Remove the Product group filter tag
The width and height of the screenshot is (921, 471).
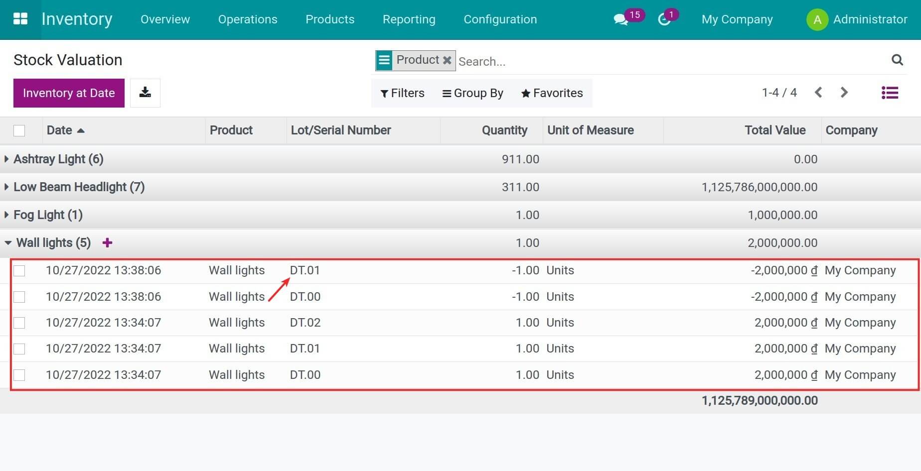tap(447, 60)
